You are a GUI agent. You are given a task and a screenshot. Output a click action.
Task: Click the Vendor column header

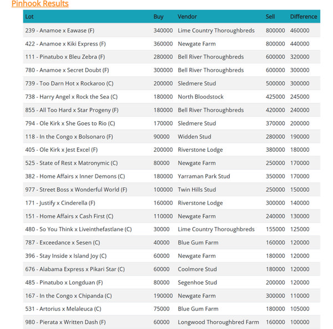coord(188,17)
